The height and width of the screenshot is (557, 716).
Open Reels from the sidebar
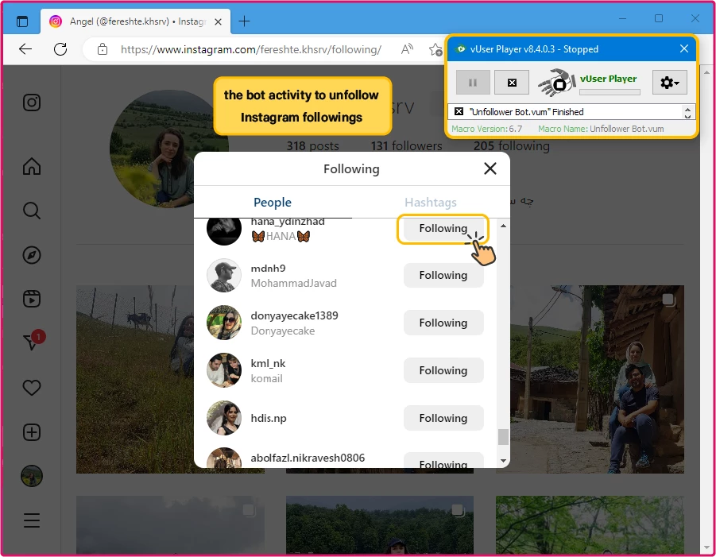click(x=32, y=299)
